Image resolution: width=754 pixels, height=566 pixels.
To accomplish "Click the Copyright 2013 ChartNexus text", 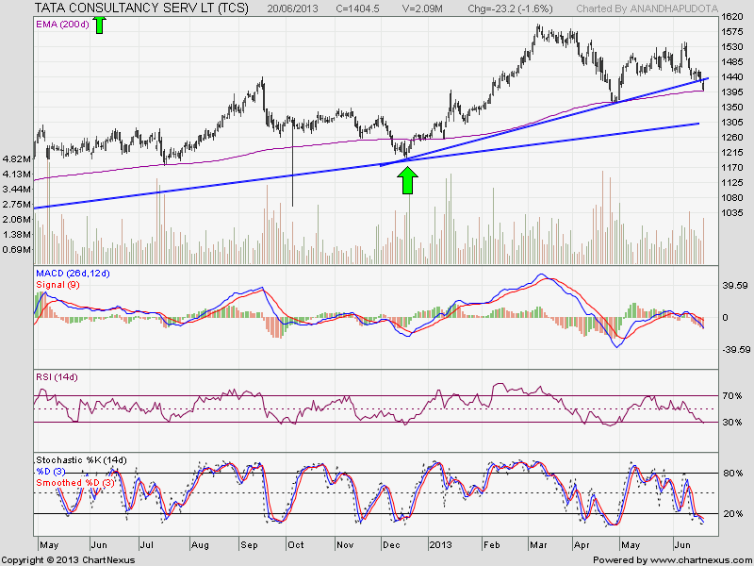I will click(x=68, y=560).
